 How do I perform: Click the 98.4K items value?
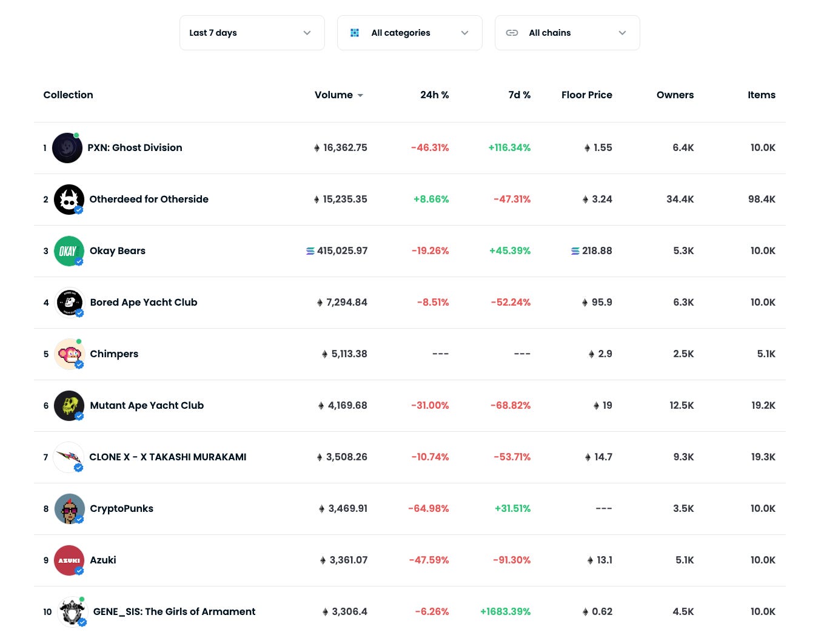point(762,199)
